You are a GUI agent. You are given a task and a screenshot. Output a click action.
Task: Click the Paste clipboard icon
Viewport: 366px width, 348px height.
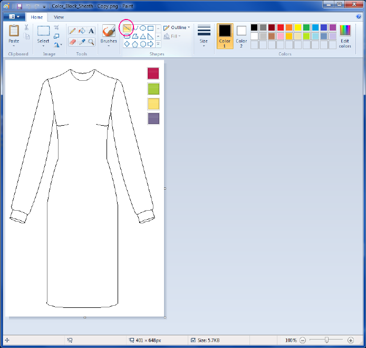14,31
